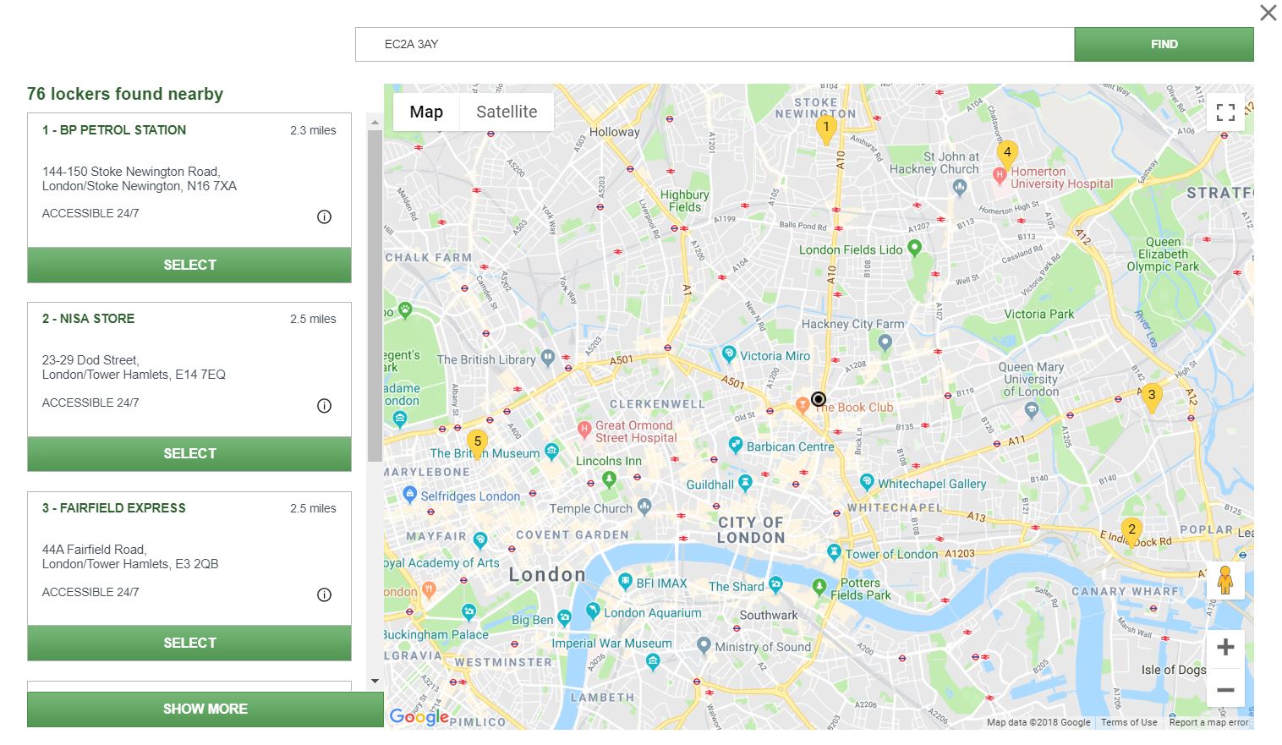The width and height of the screenshot is (1282, 745).
Task: Click '144-150 Stoke Newington Road' address text
Action: pos(131,172)
